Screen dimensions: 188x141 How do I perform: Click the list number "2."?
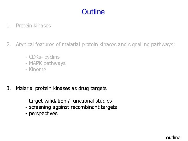tap(9, 45)
